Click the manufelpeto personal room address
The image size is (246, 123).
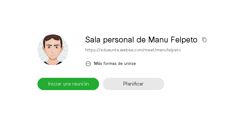click(133, 50)
